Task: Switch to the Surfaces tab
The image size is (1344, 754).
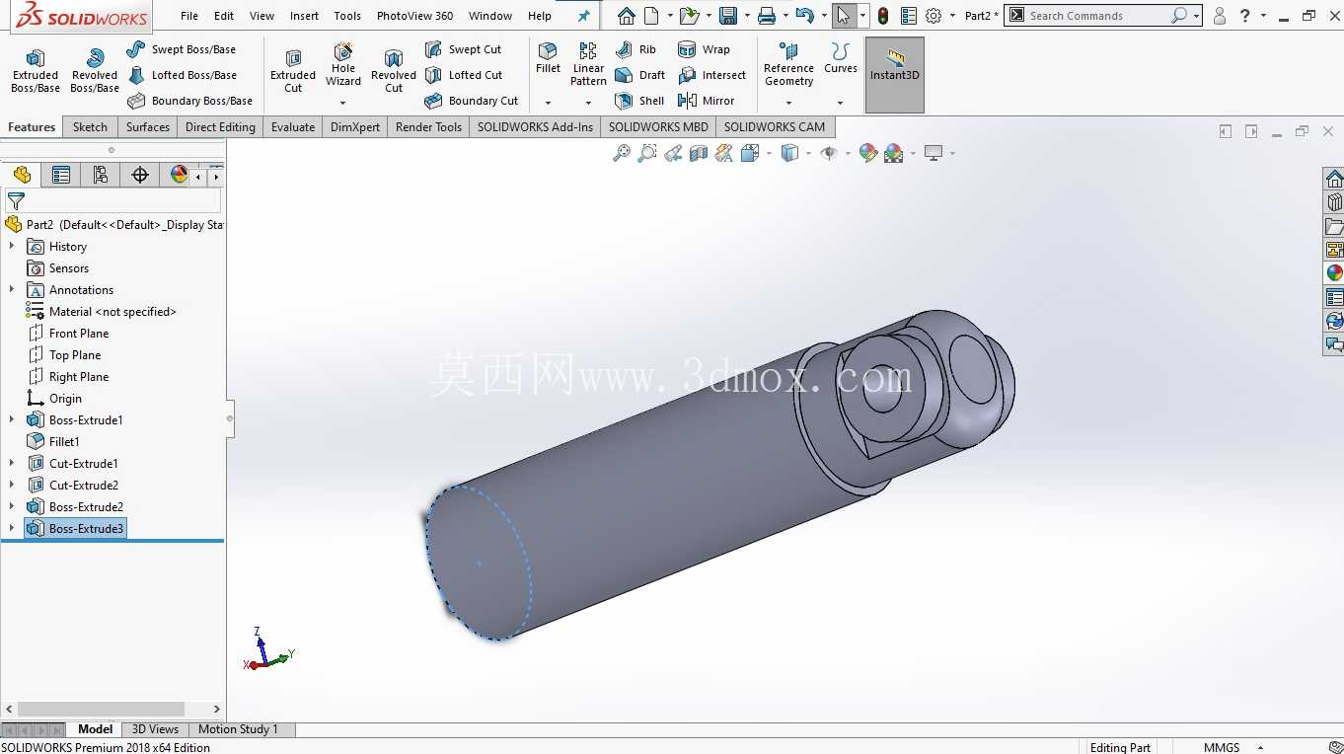Action: coord(148,126)
